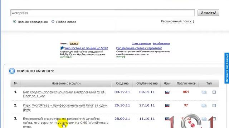This screenshot has height=128, width=229.
Task: Click the Russian flag icon in row 2
Action: pyautogui.click(x=167, y=106)
